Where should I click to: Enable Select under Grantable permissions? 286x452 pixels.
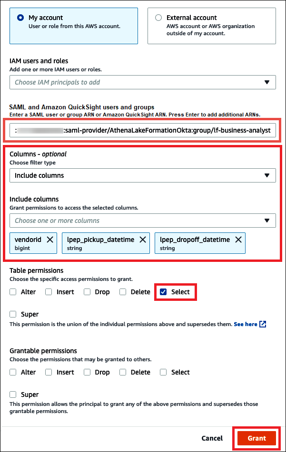pos(163,372)
